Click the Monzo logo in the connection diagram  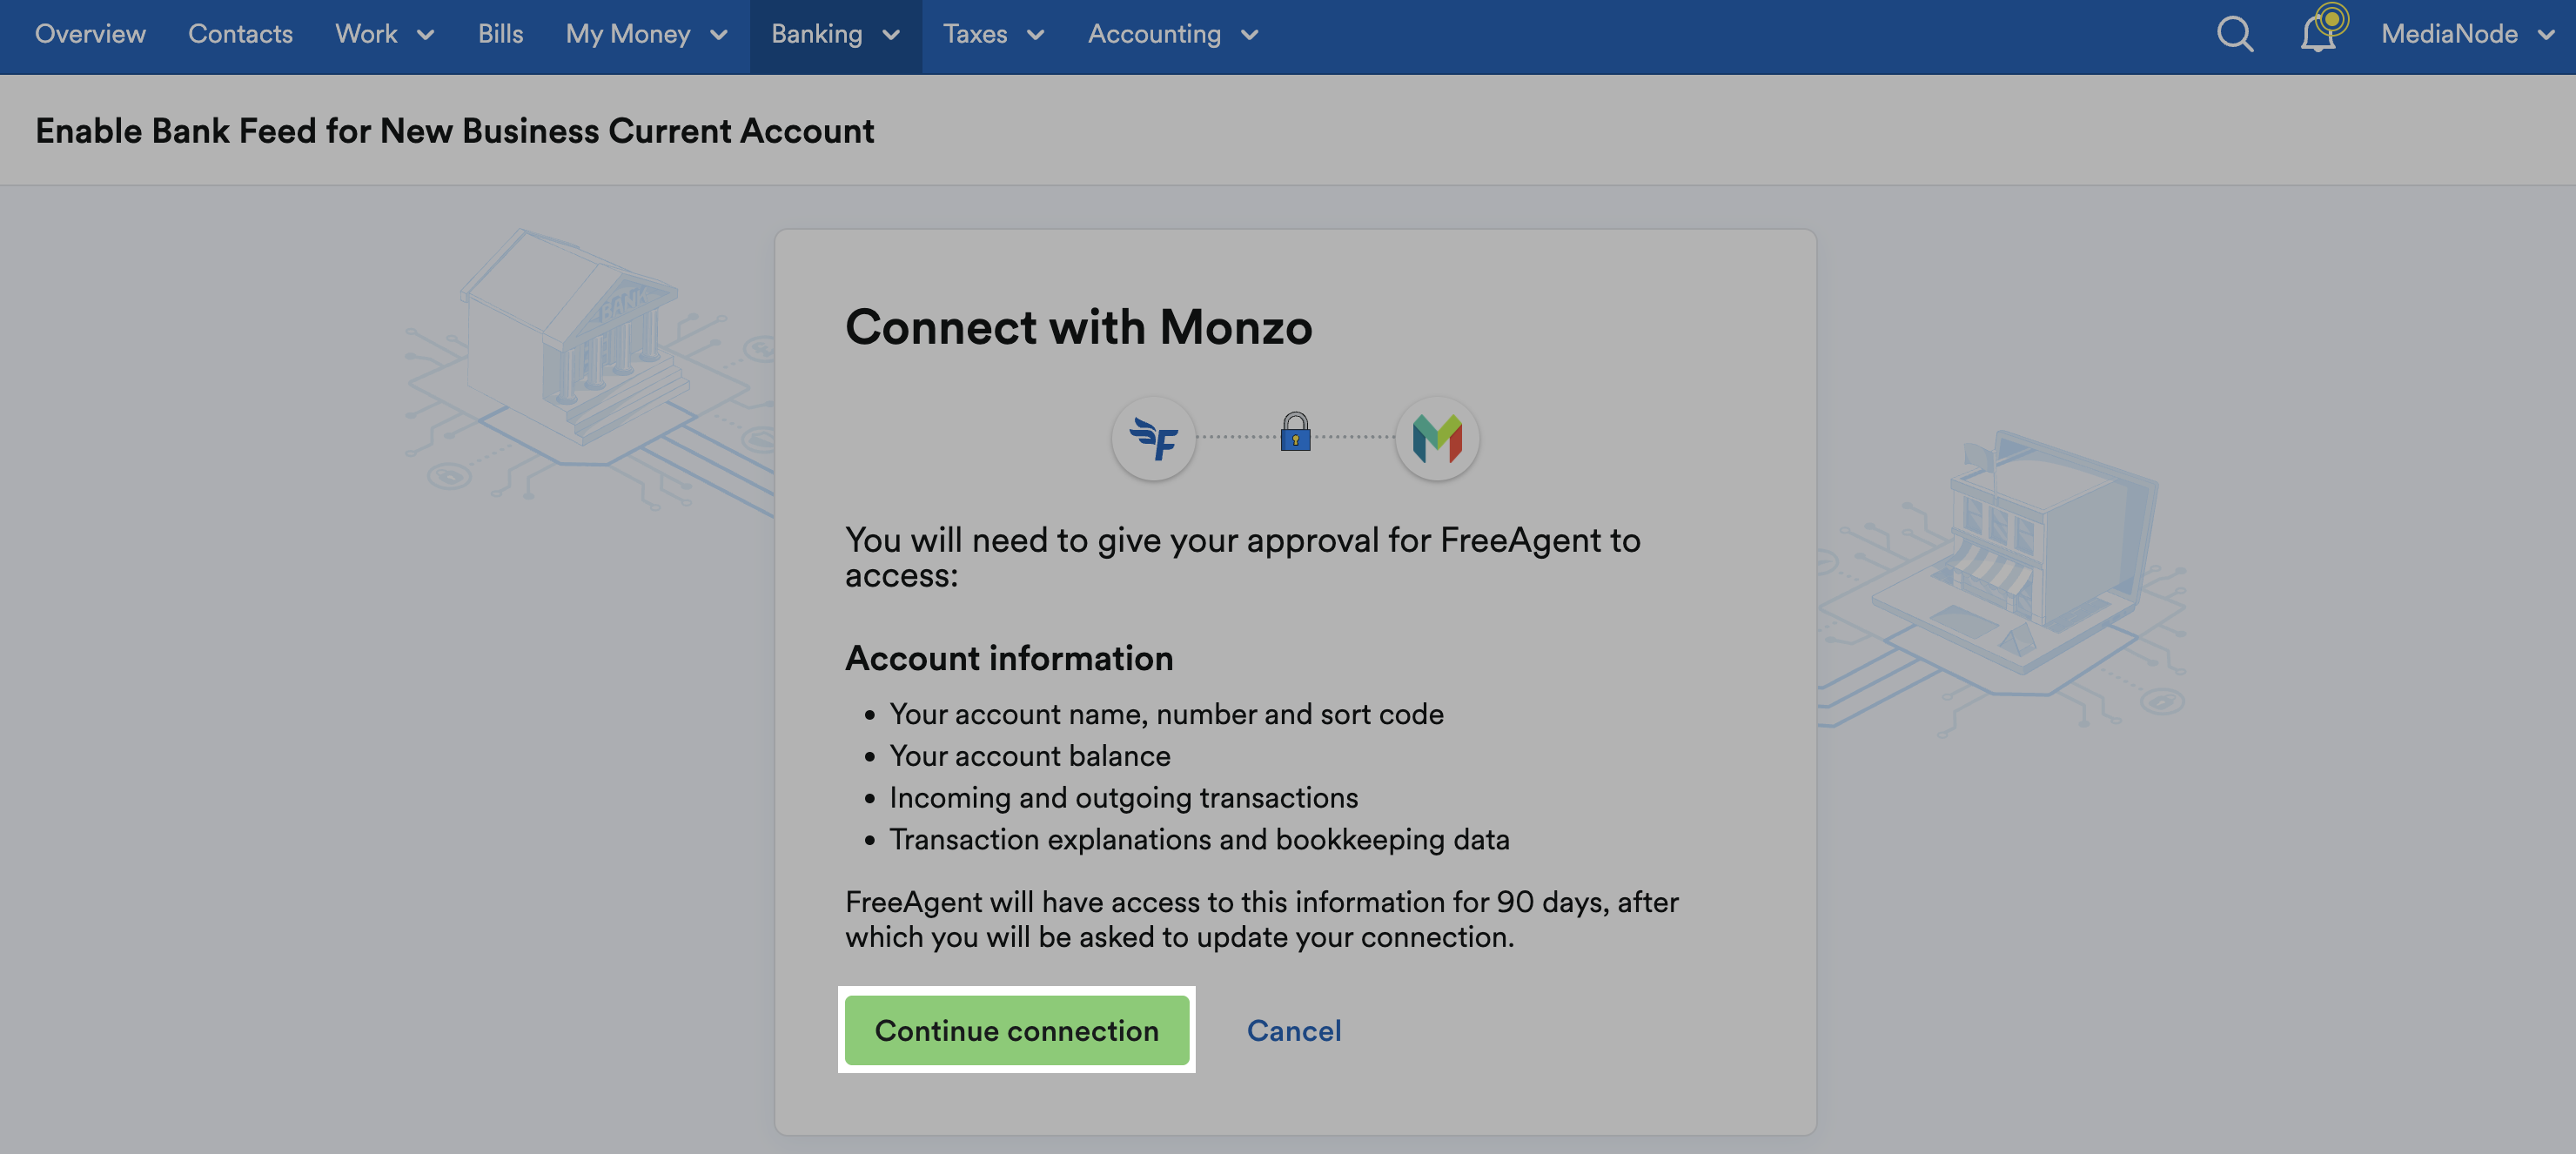tap(1436, 438)
